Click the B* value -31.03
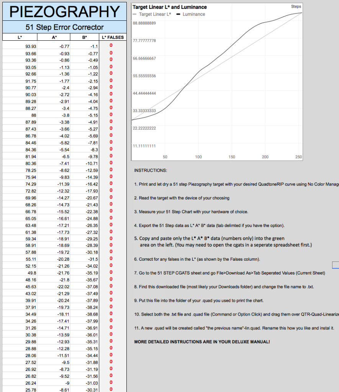Image resolution: width=339 pixels, height=392 pixels. [85, 383]
